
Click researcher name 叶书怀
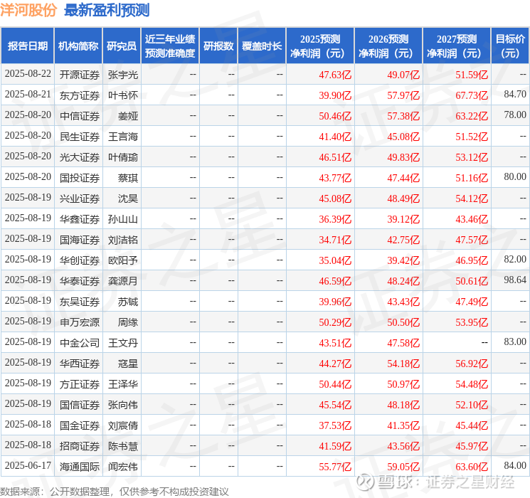click(123, 95)
